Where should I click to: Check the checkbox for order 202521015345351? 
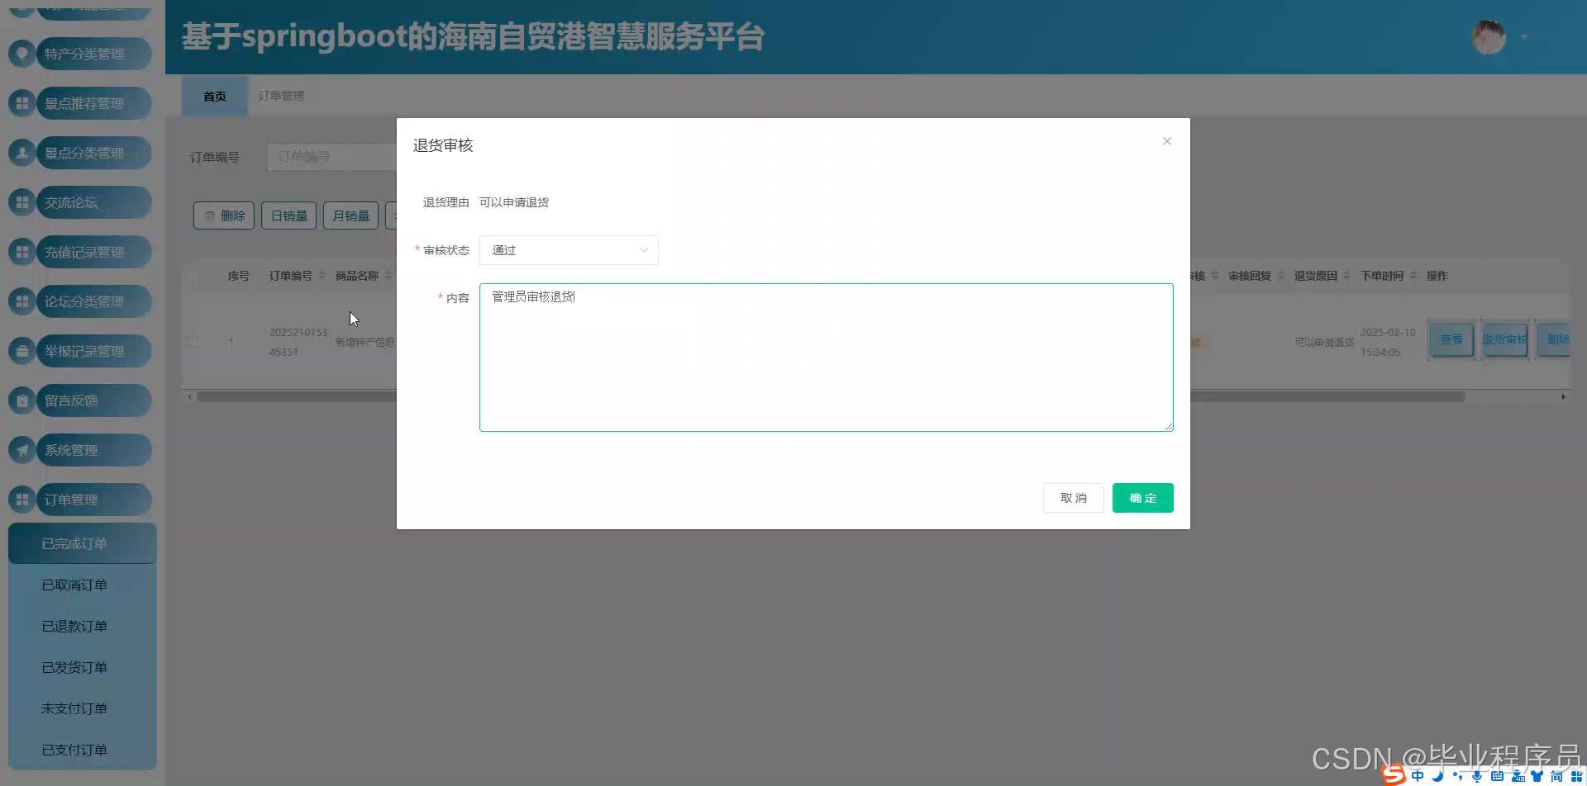coord(193,341)
